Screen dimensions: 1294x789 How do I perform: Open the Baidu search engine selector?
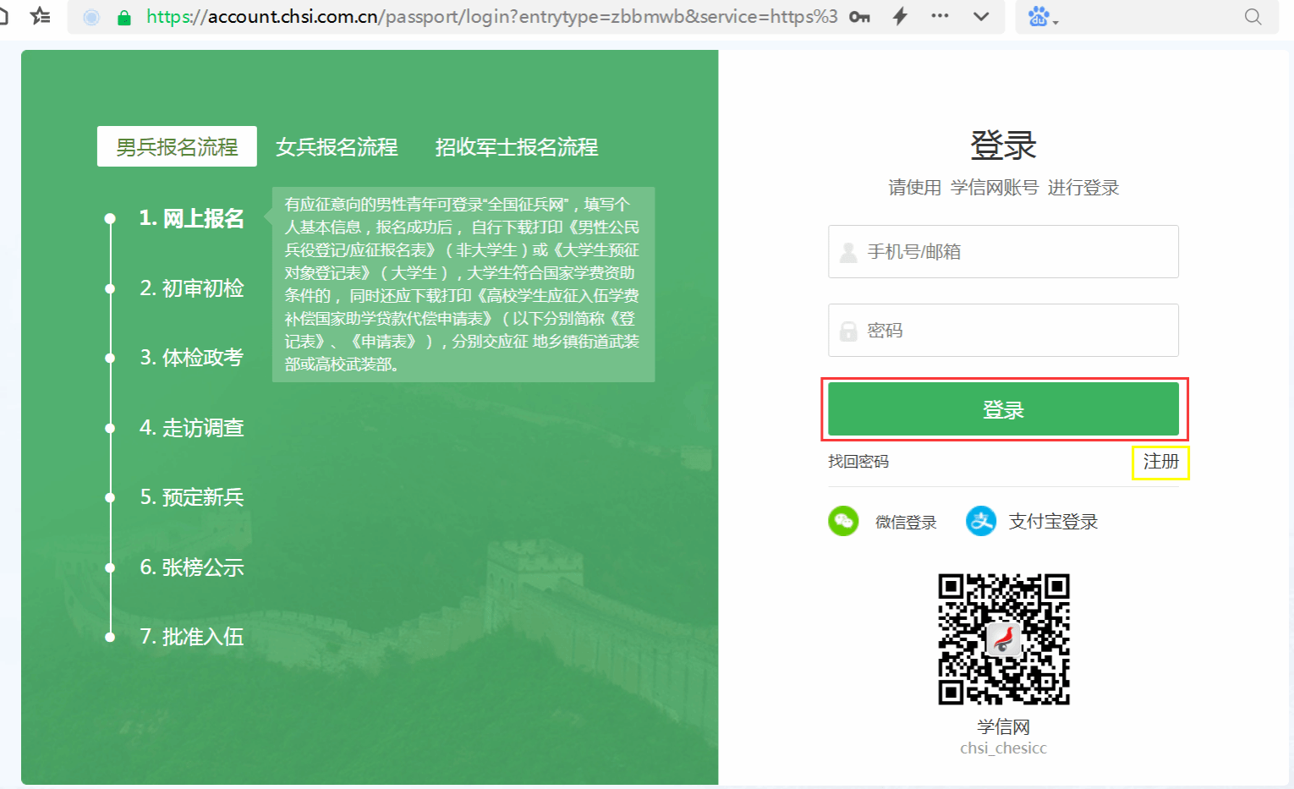click(x=1042, y=17)
